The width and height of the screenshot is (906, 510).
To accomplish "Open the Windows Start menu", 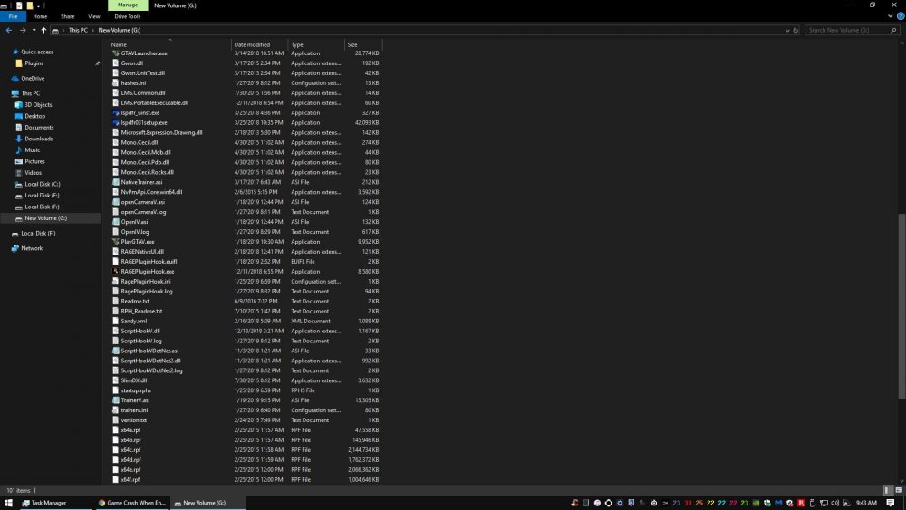I will (8, 503).
